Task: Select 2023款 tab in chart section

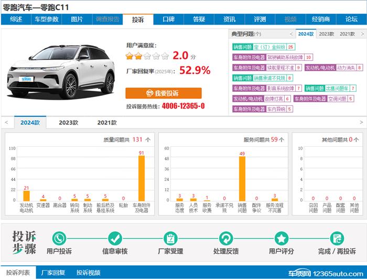Action: (68, 123)
